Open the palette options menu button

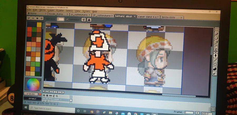pyautogui.click(x=41, y=19)
